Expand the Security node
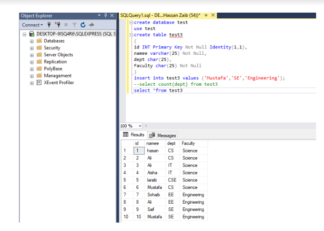The height and width of the screenshot is (231, 324). (x=32, y=48)
